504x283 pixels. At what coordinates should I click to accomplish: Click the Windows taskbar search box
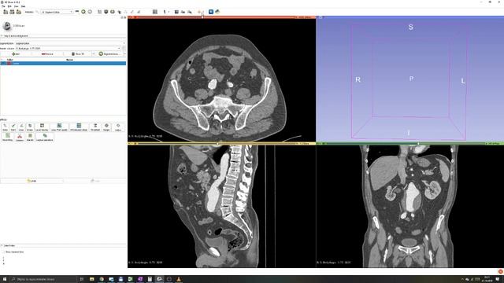click(43, 279)
